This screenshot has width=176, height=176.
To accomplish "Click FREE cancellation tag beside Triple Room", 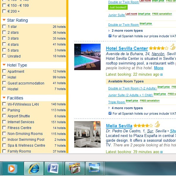I will pyautogui.click(x=150, y=101).
